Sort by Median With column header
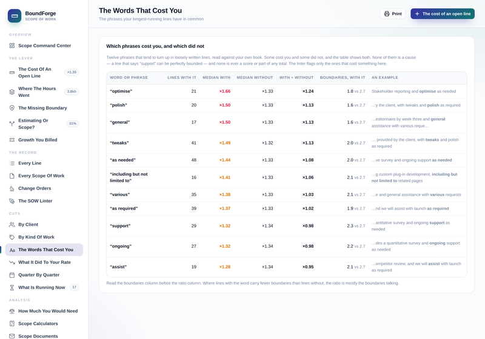The image size is (485, 339). (216, 77)
